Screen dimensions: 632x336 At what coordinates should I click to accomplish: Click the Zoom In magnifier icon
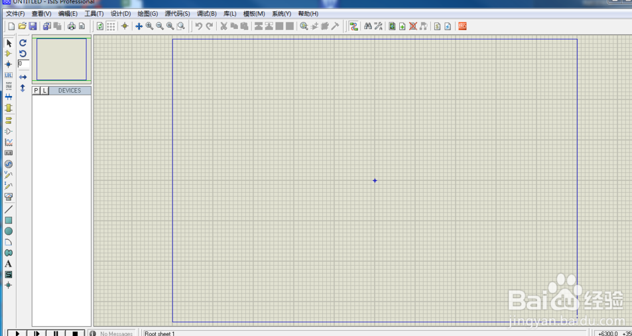149,27
